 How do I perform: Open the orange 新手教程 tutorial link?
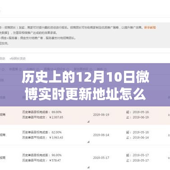click(150, 28)
